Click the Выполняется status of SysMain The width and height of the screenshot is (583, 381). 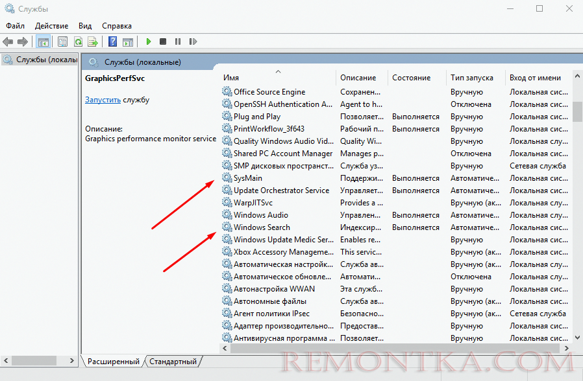(x=416, y=178)
